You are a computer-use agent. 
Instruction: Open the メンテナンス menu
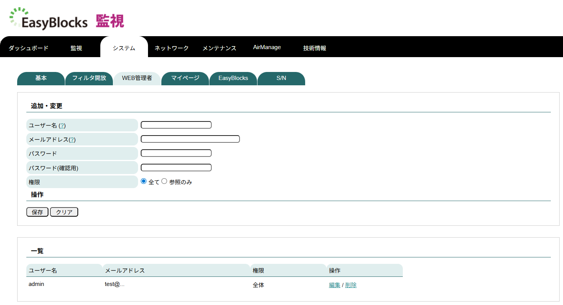click(x=219, y=48)
